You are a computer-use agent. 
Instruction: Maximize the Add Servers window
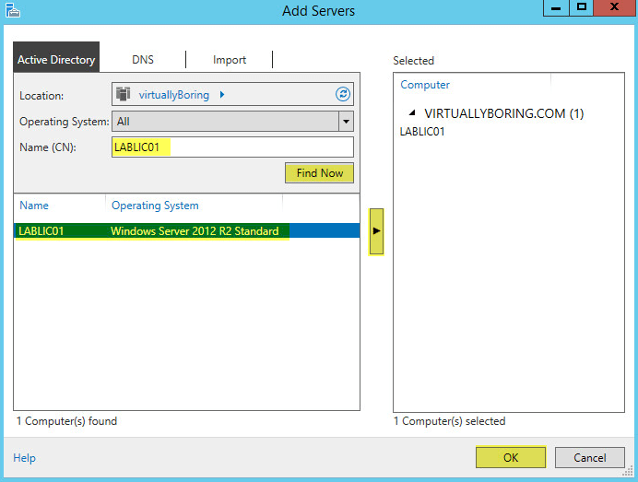click(x=582, y=7)
